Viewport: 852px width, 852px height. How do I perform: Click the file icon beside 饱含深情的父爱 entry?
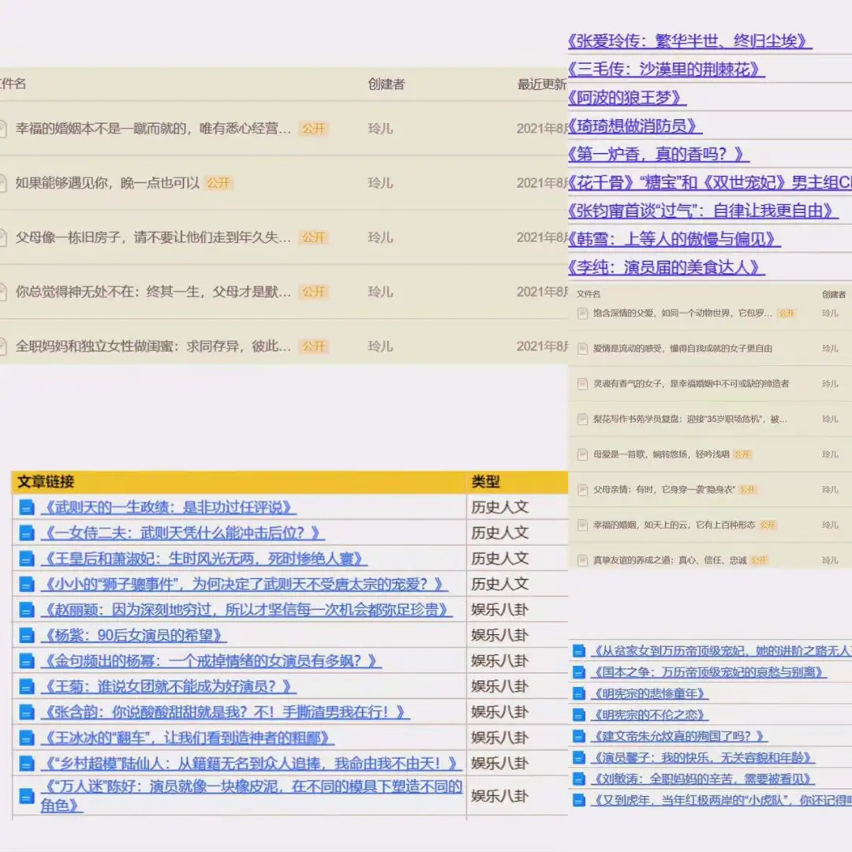(582, 313)
